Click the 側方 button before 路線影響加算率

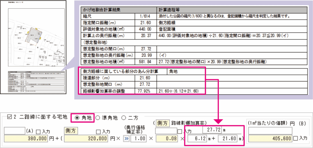pyautogui.click(x=163, y=123)
